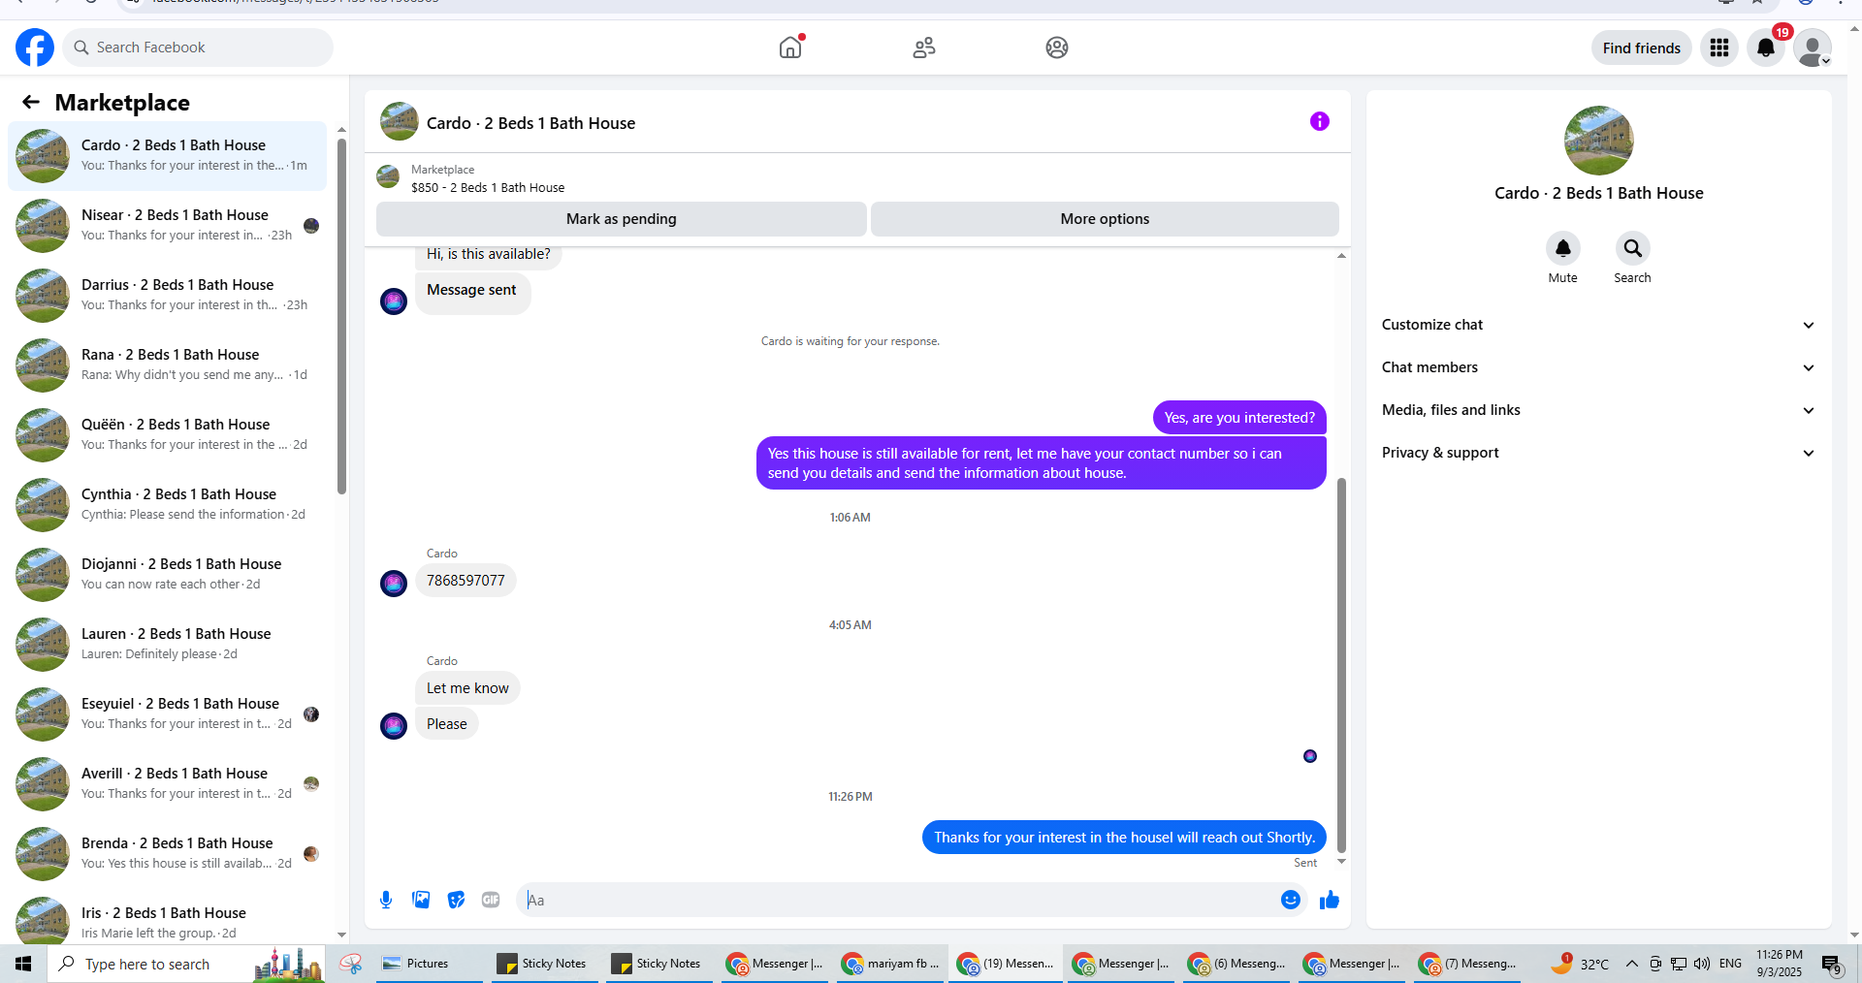The height and width of the screenshot is (983, 1862).
Task: Switch to (6) Messenger Chrome taskbar window
Action: pyautogui.click(x=1236, y=964)
